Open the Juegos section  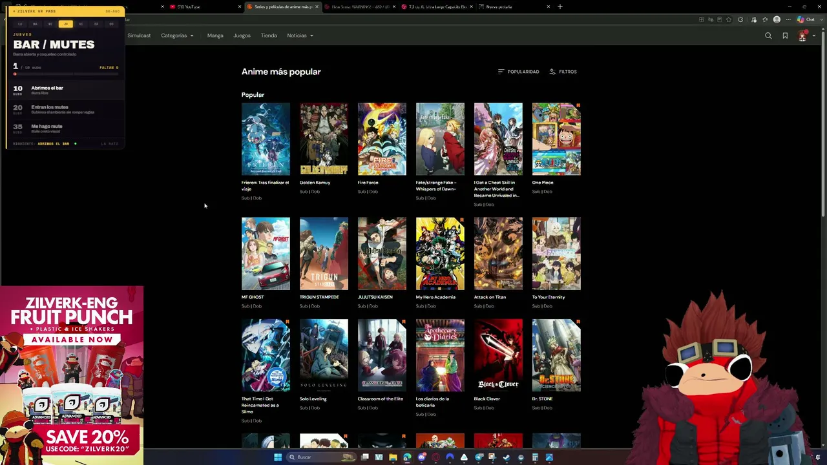coord(242,36)
